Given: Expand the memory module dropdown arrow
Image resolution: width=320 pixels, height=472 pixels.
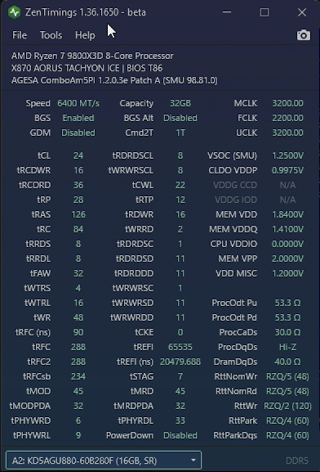Looking at the screenshot, I should pyautogui.click(x=193, y=461).
